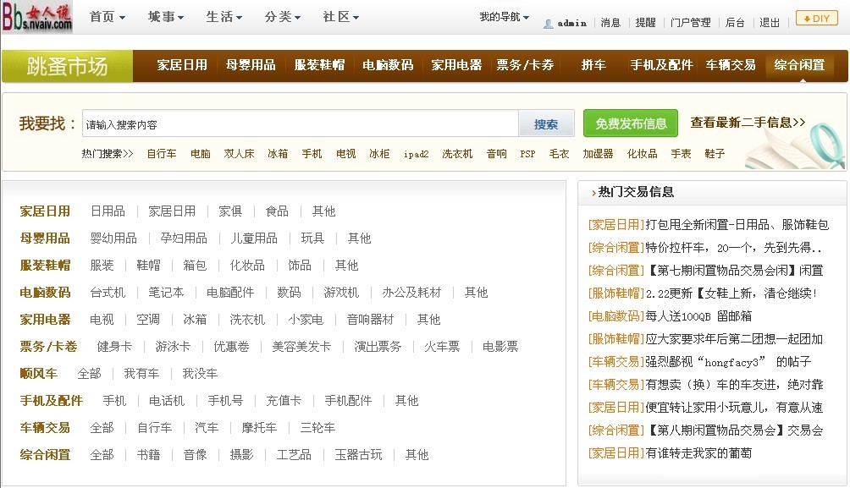Open the 我的导航 dropdown
The image size is (850, 488).
click(x=504, y=17)
